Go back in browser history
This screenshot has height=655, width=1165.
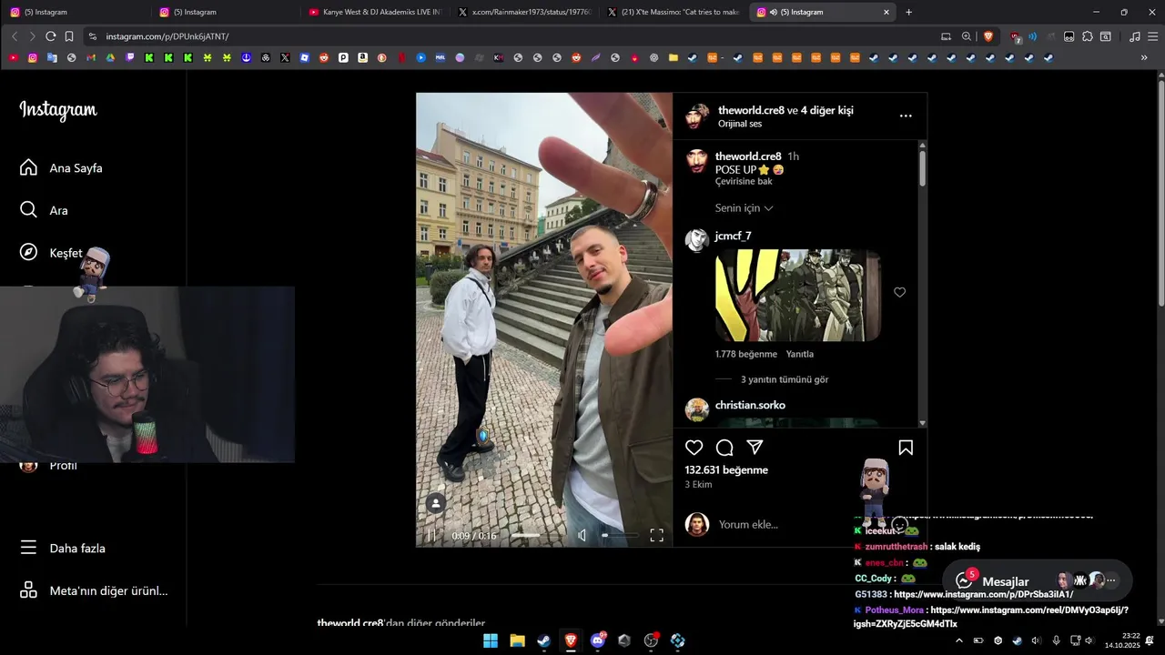pyautogui.click(x=15, y=36)
